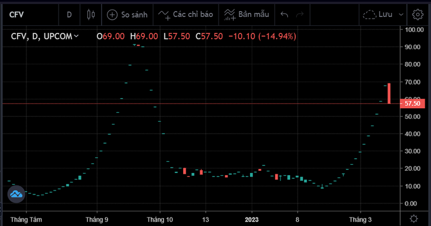Click the So sánh compare button
Screen dimensions: 431x226
pos(127,14)
